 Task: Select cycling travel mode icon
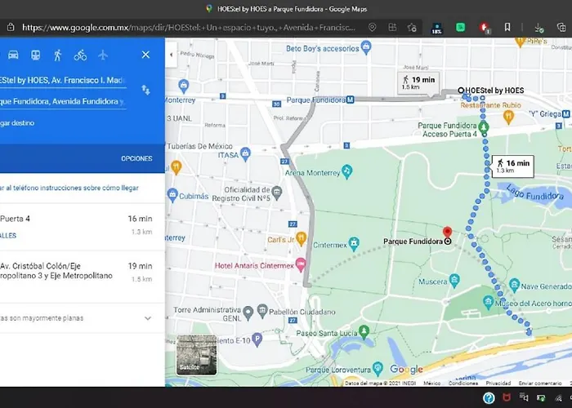pyautogui.click(x=80, y=55)
